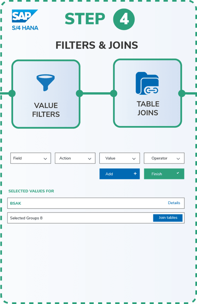Open the Value dropdown list
This screenshot has width=197, height=304.
(x=119, y=158)
